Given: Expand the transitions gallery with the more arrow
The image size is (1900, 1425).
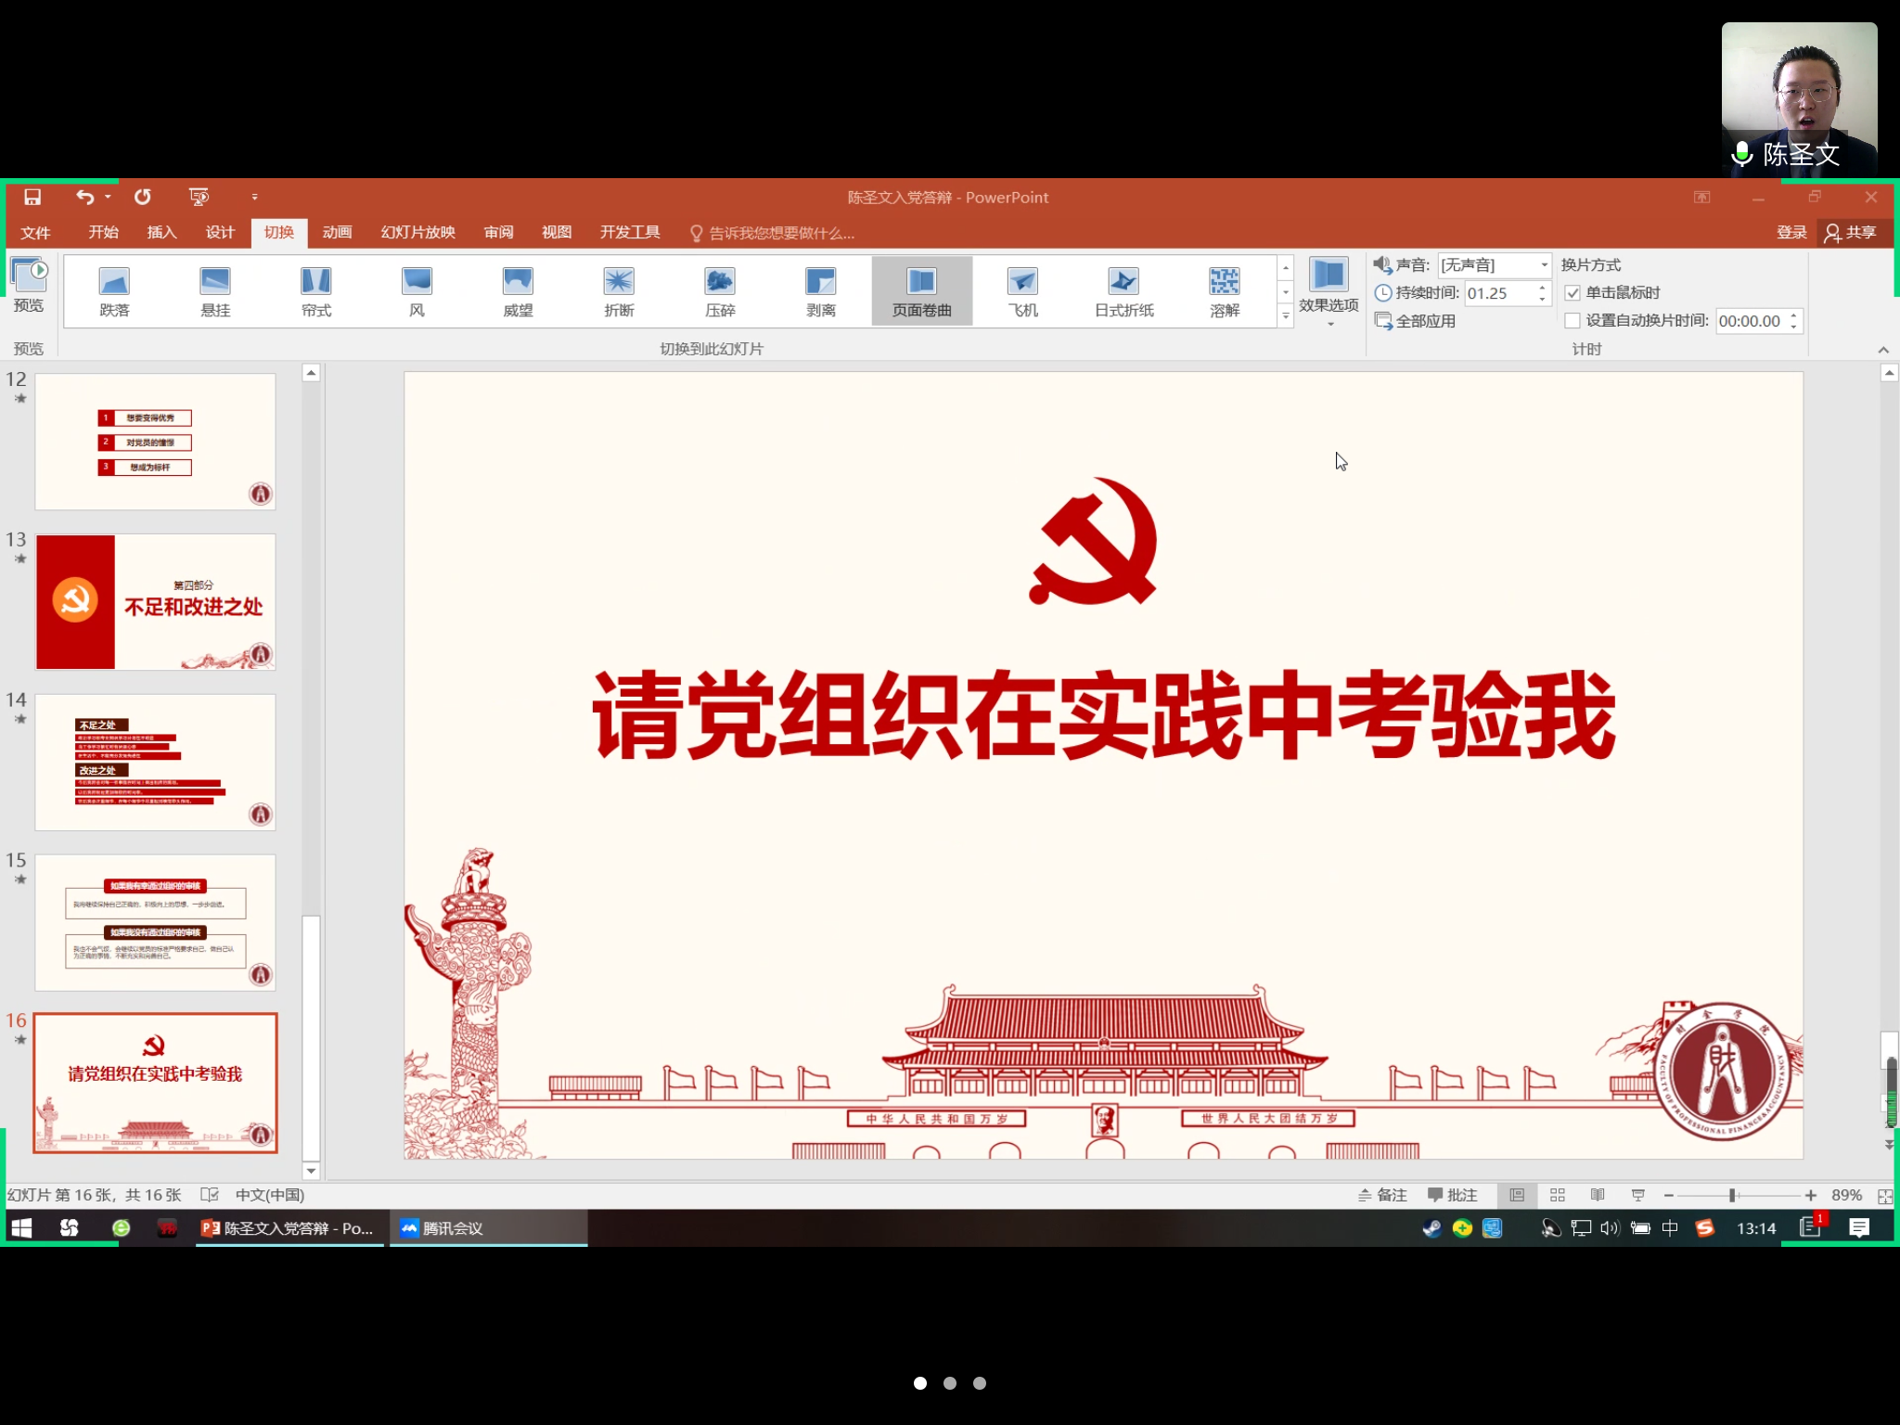Looking at the screenshot, I should (1286, 315).
